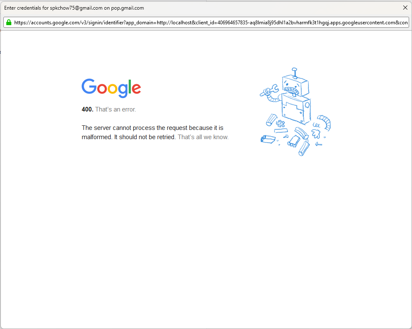Click the red letter e in Google logo
This screenshot has height=329, width=412.
pyautogui.click(x=136, y=89)
